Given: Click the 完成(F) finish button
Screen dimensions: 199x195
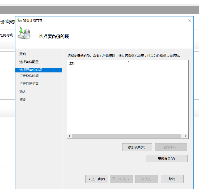Looking at the screenshot, I should 147,179.
